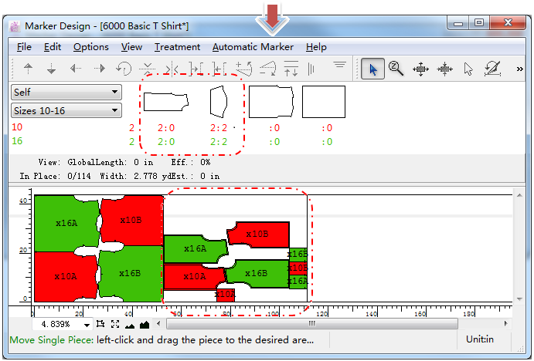The width and height of the screenshot is (534, 361).
Task: Select the first pattern piece thumbnail
Action: (165, 101)
